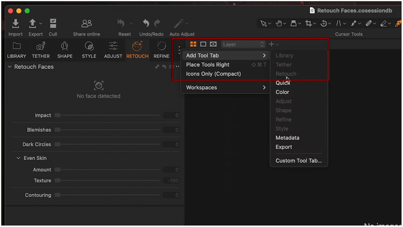Choose the Rotate cursor tool
Image resolution: width=403 pixels, height=227 pixels.
coord(323,23)
